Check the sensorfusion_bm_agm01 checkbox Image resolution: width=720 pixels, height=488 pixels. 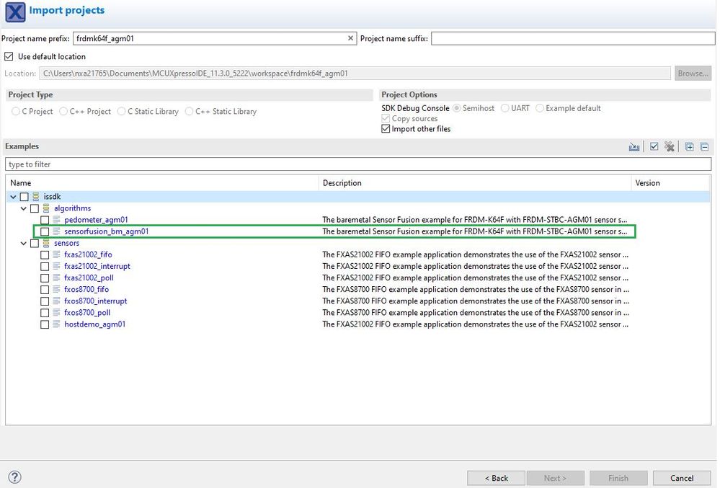(x=45, y=232)
